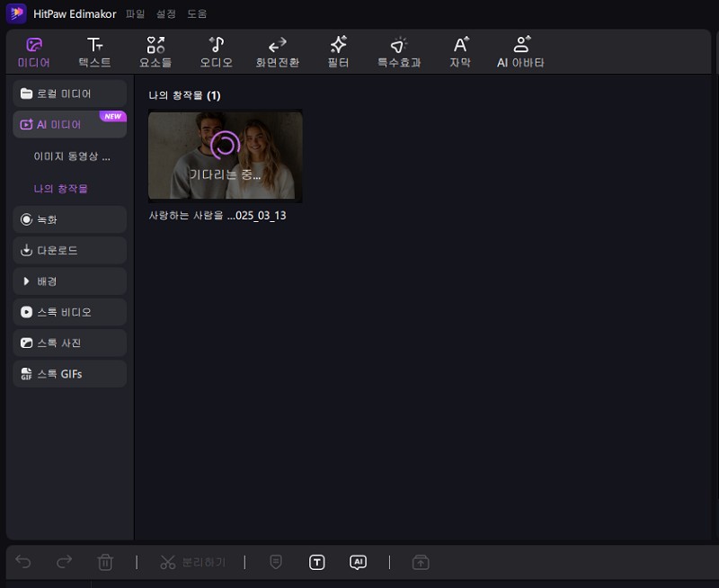Image resolution: width=719 pixels, height=588 pixels.
Task: Click the AI caption bubble icon in the bottom toolbar
Action: [358, 562]
